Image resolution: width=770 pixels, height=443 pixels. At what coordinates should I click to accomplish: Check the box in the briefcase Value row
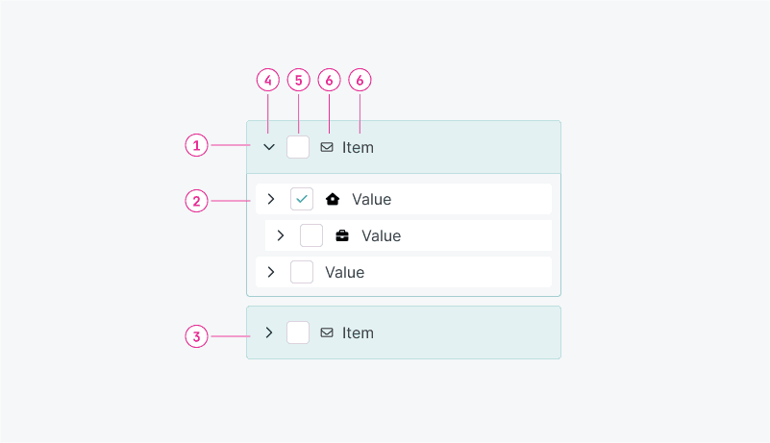[x=311, y=235]
